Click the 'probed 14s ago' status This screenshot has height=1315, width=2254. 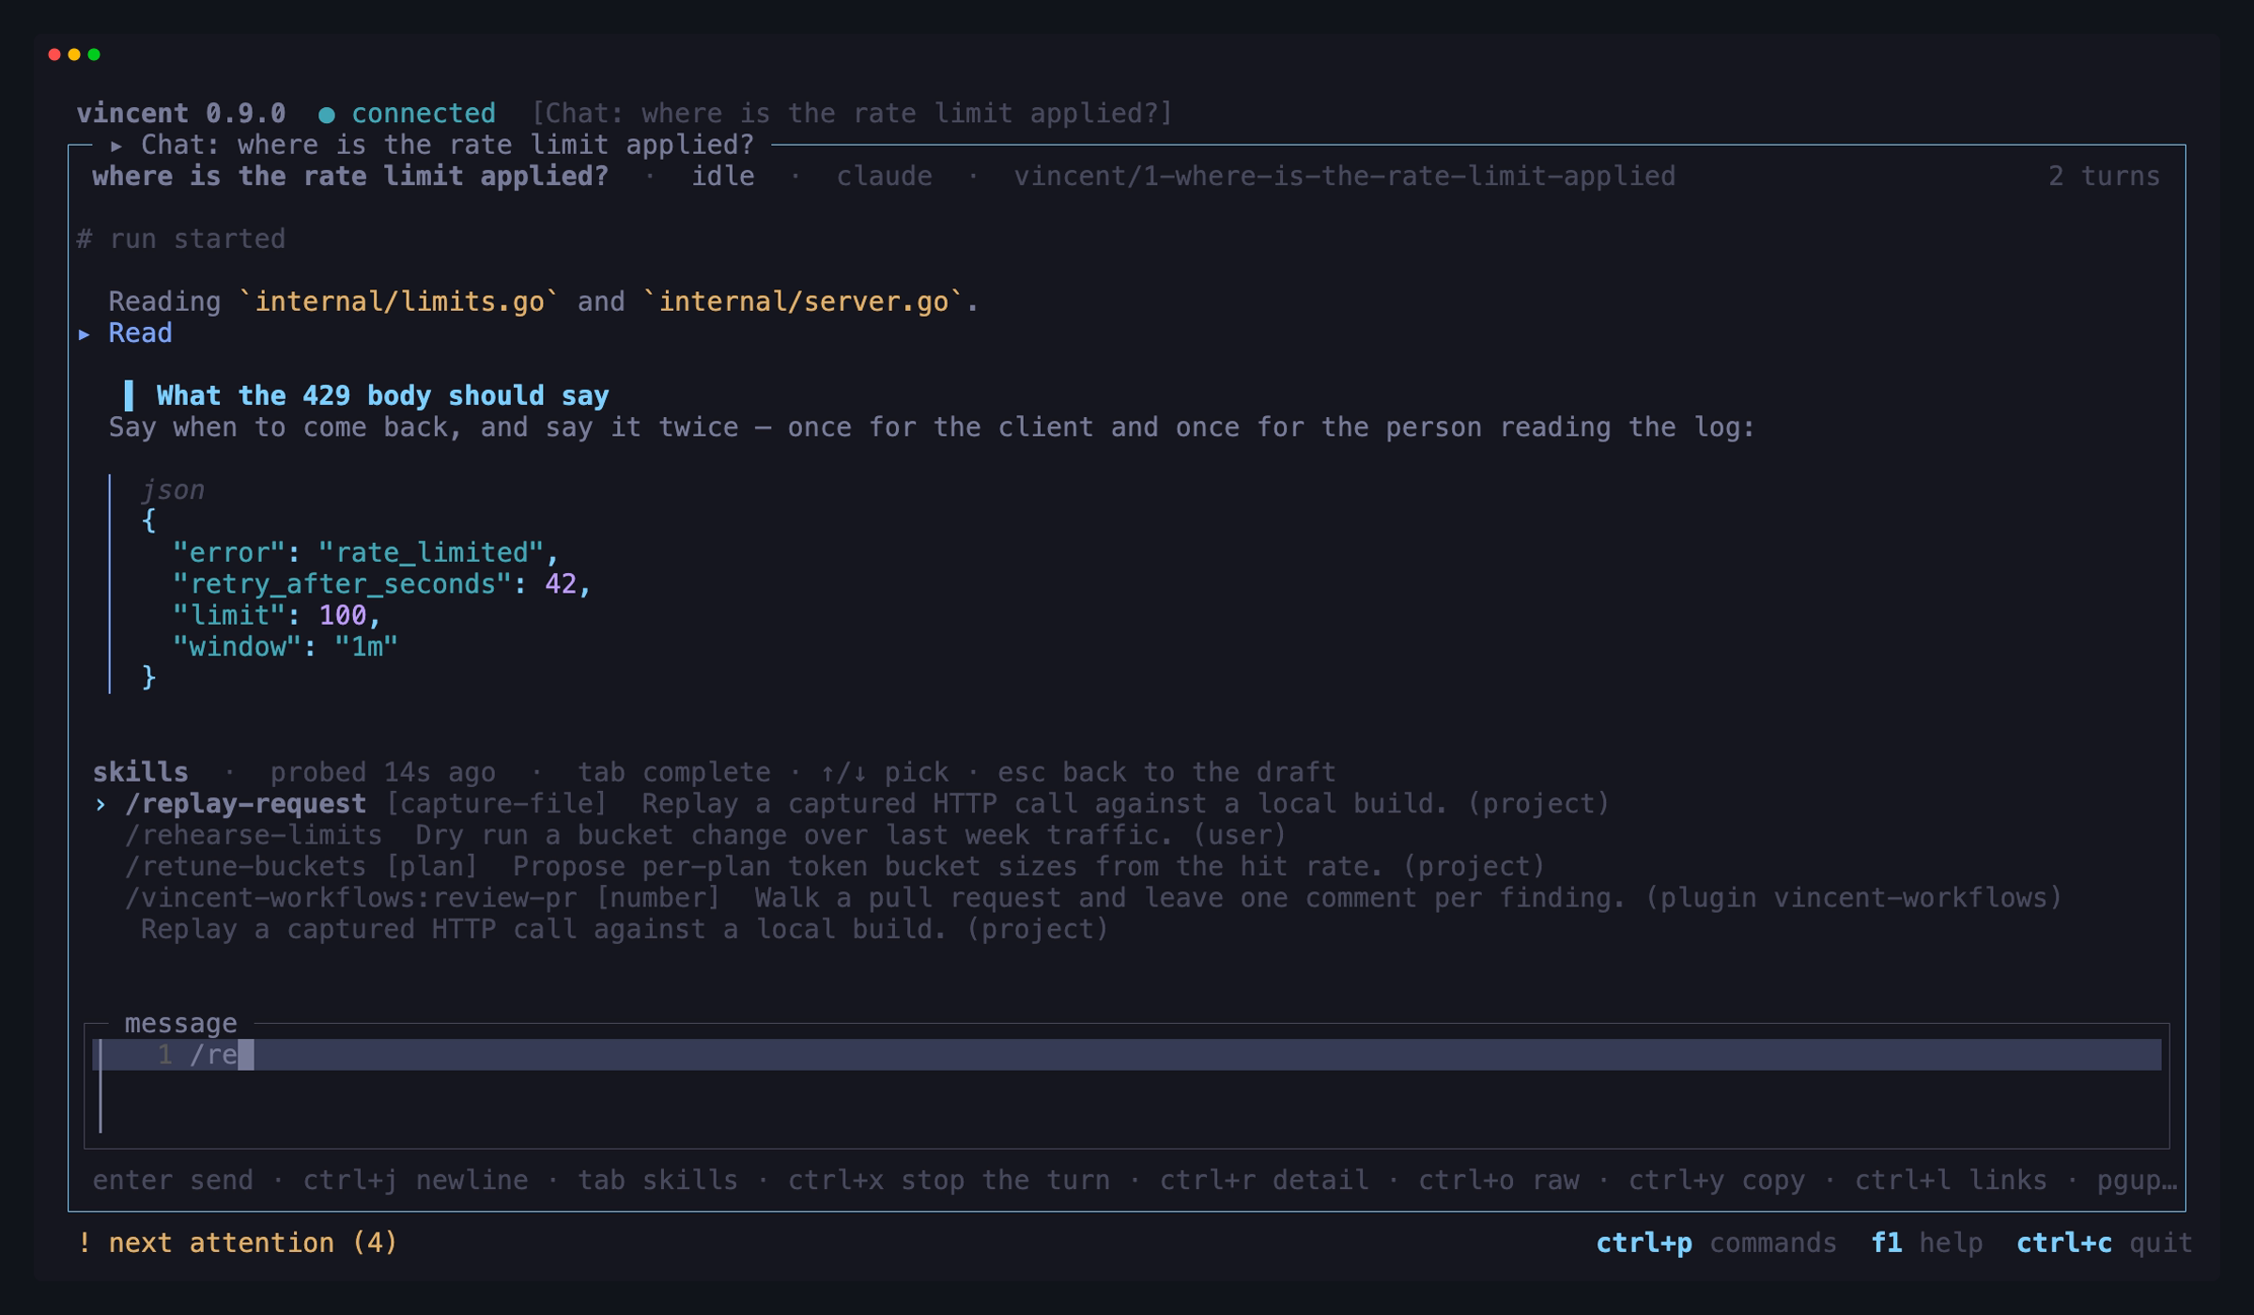[383, 772]
